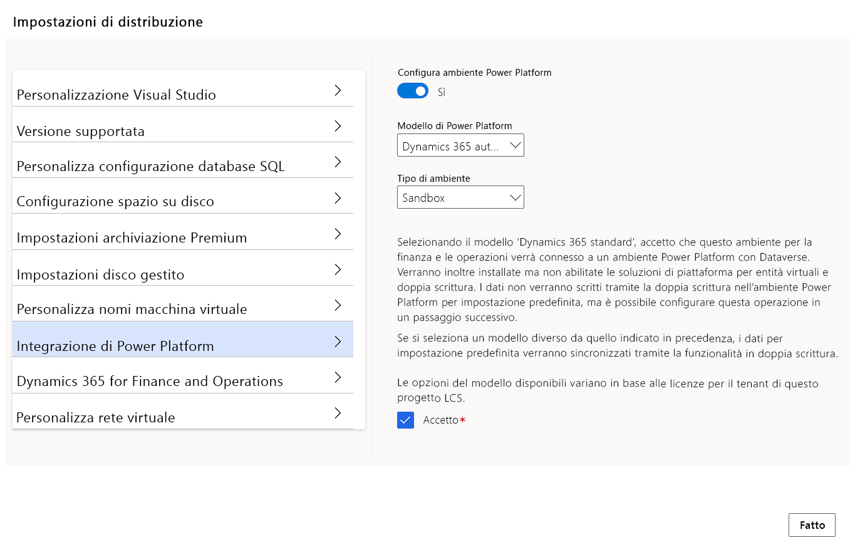Open Impostazioni disco gestito section
Screen dimensions: 850x537
click(x=100, y=274)
